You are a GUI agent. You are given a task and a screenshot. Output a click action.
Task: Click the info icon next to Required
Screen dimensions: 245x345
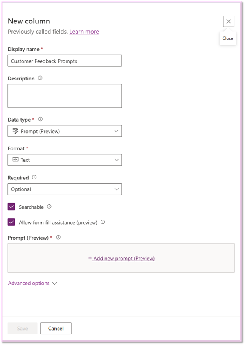click(34, 177)
